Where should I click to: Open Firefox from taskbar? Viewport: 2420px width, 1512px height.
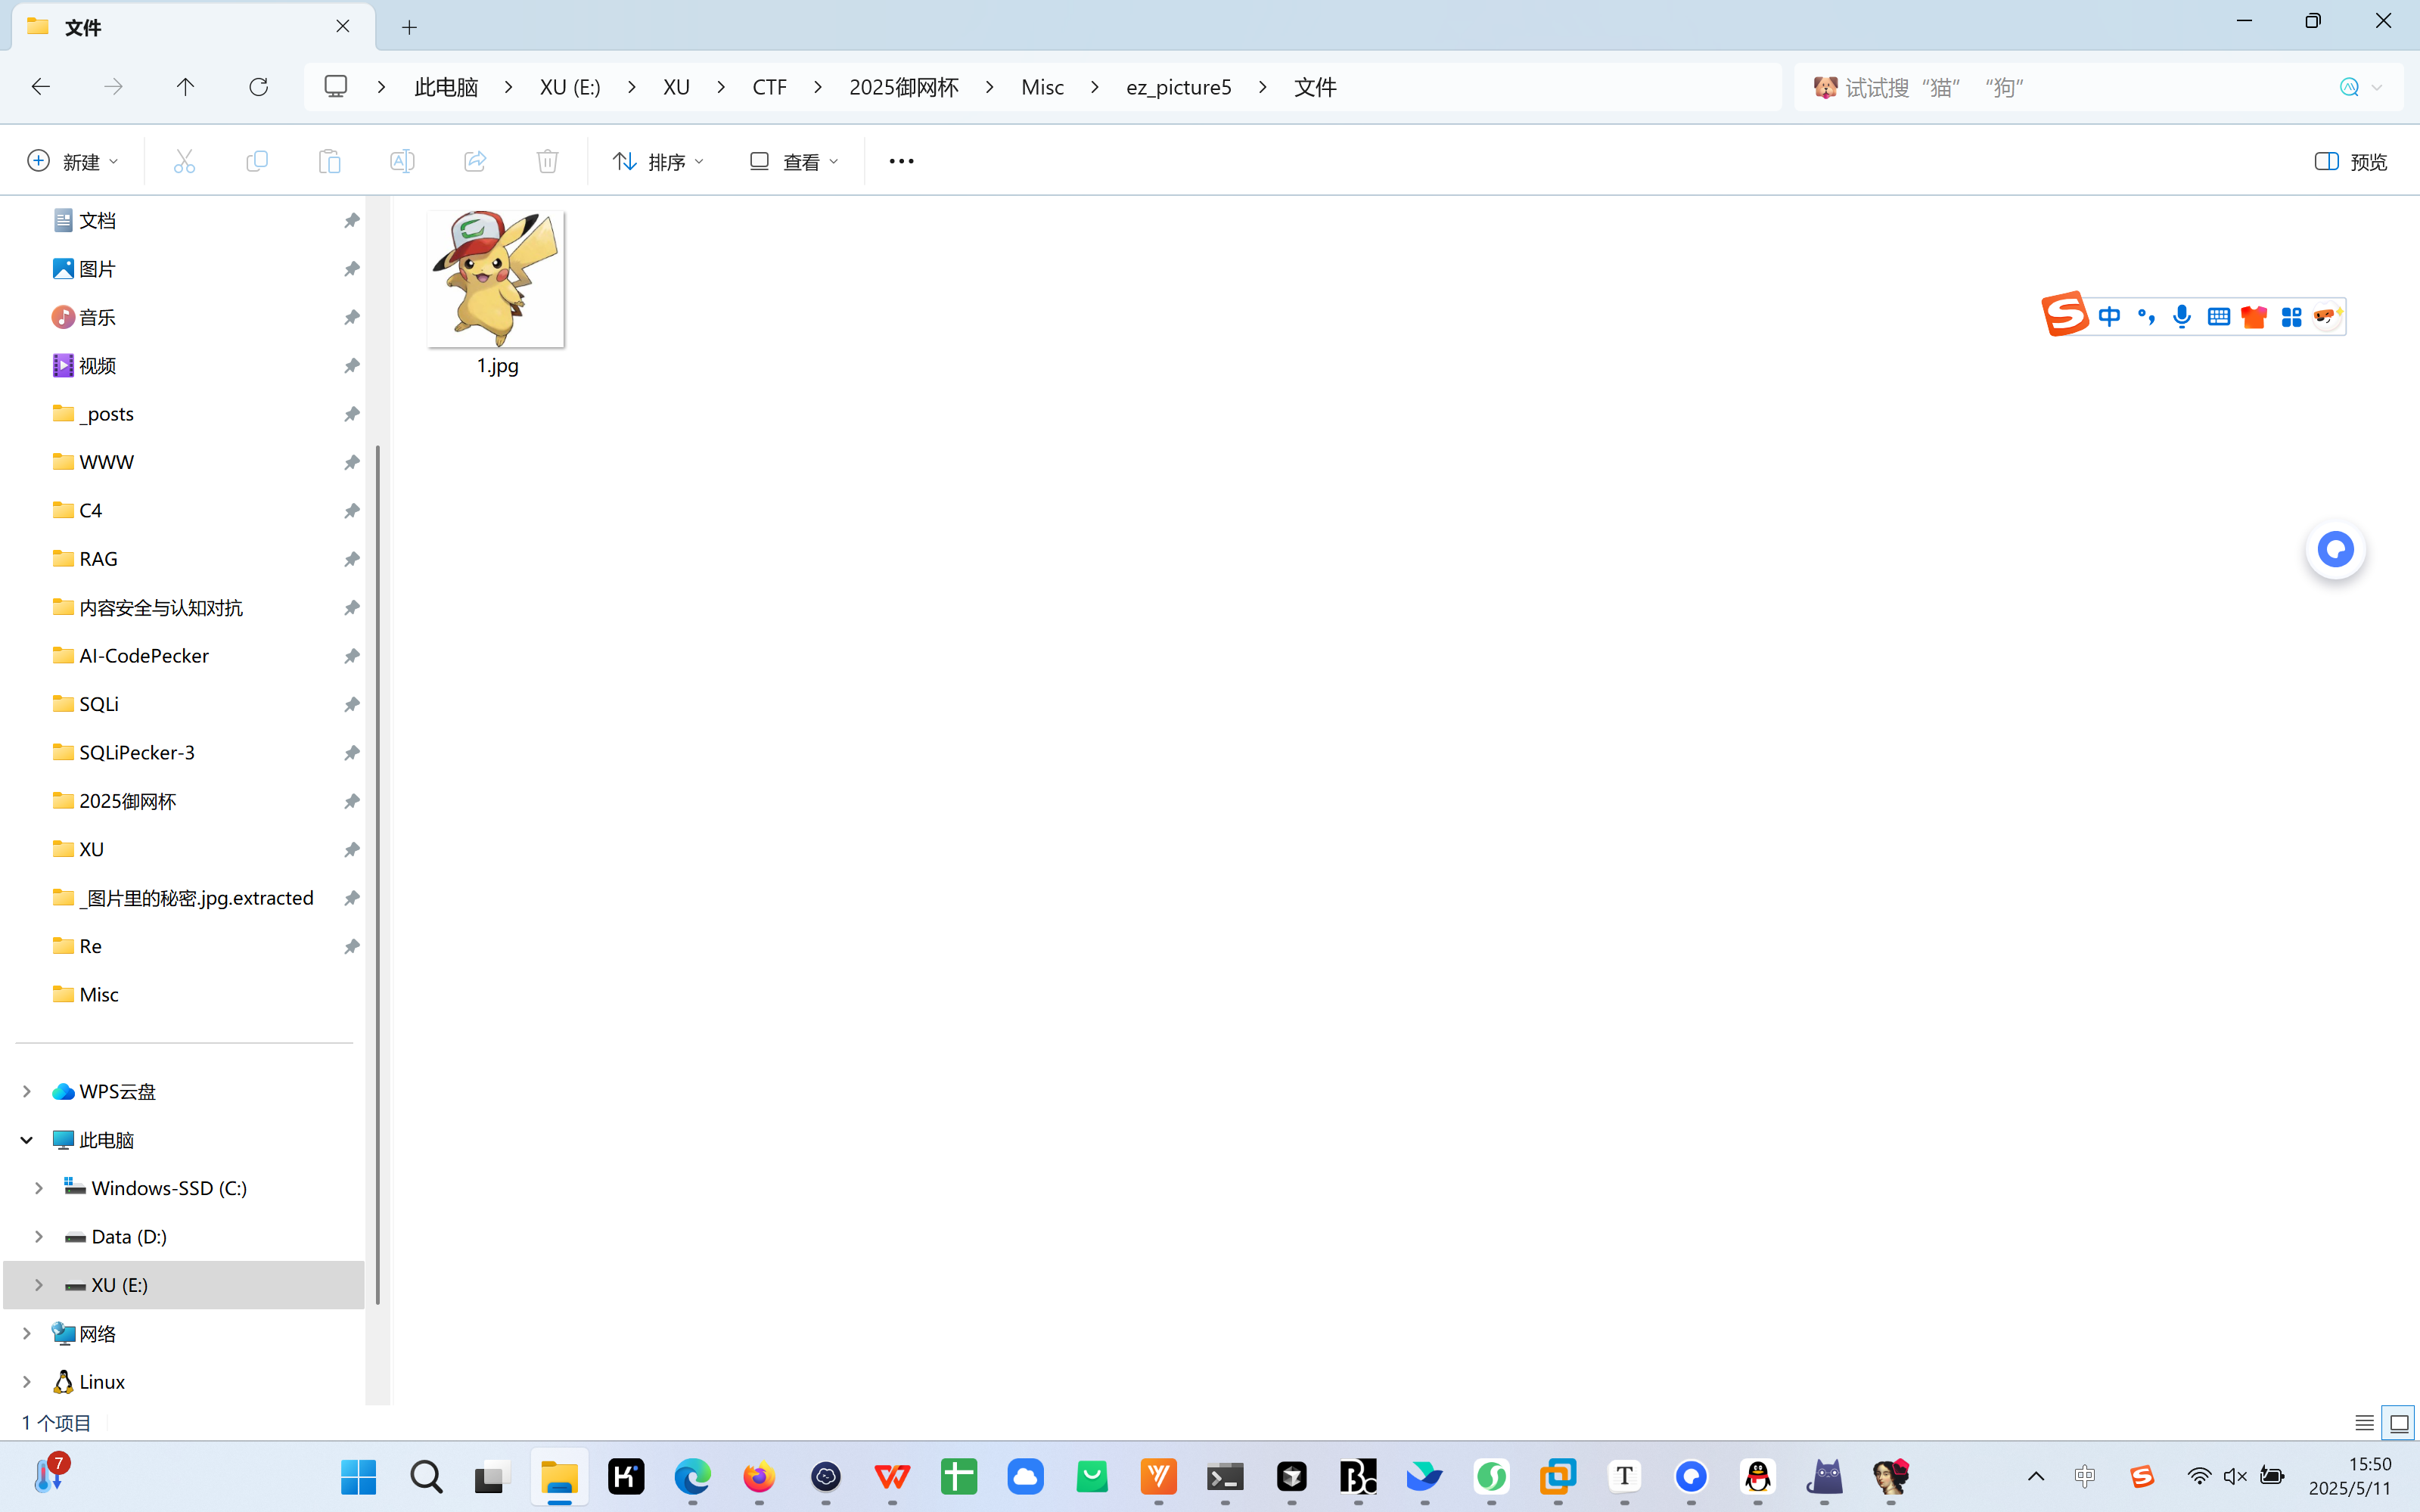click(x=759, y=1477)
